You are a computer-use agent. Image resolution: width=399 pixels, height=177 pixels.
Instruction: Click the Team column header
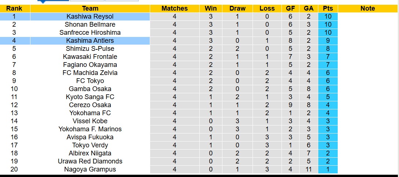coord(90,8)
